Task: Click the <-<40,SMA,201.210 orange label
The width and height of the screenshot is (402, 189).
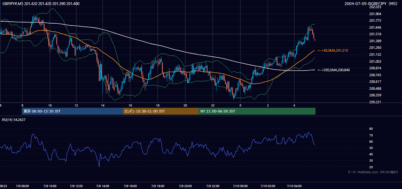Action: pos(333,50)
